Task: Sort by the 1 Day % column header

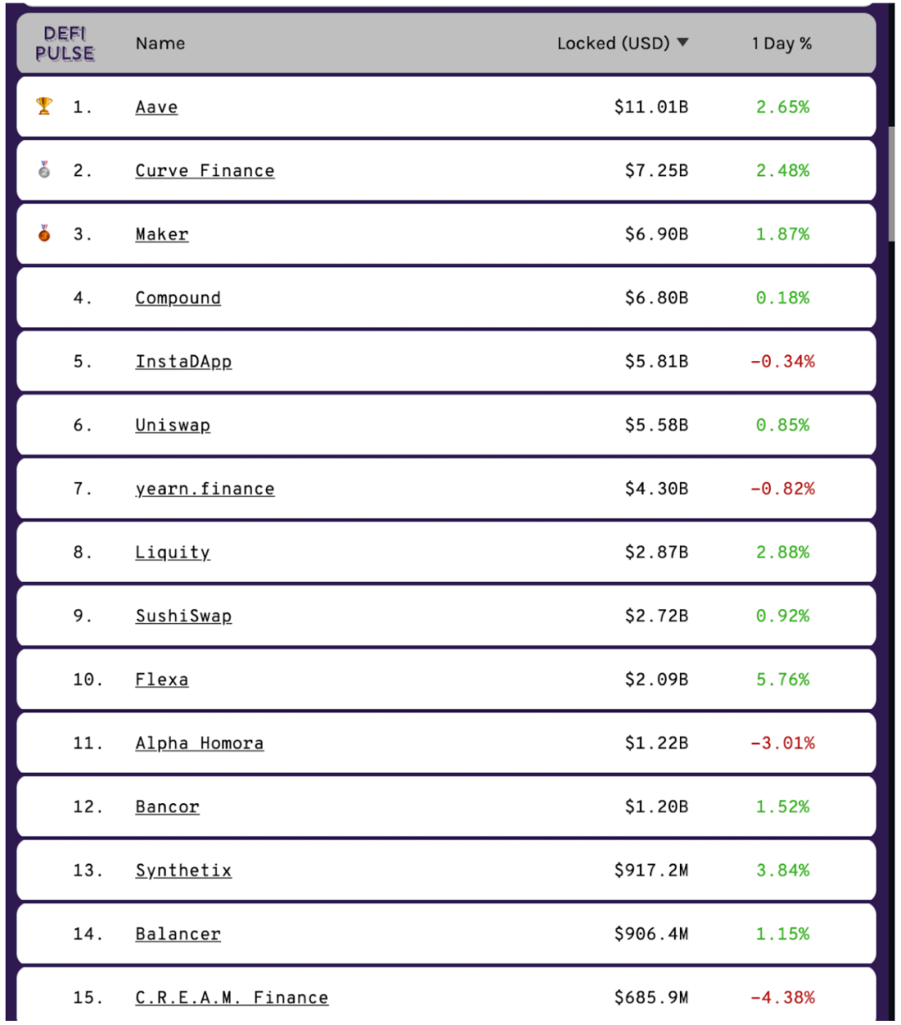Action: [782, 43]
